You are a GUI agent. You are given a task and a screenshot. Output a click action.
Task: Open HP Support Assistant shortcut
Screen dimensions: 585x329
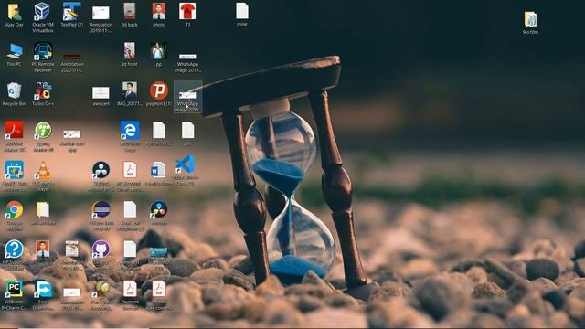[15, 255]
